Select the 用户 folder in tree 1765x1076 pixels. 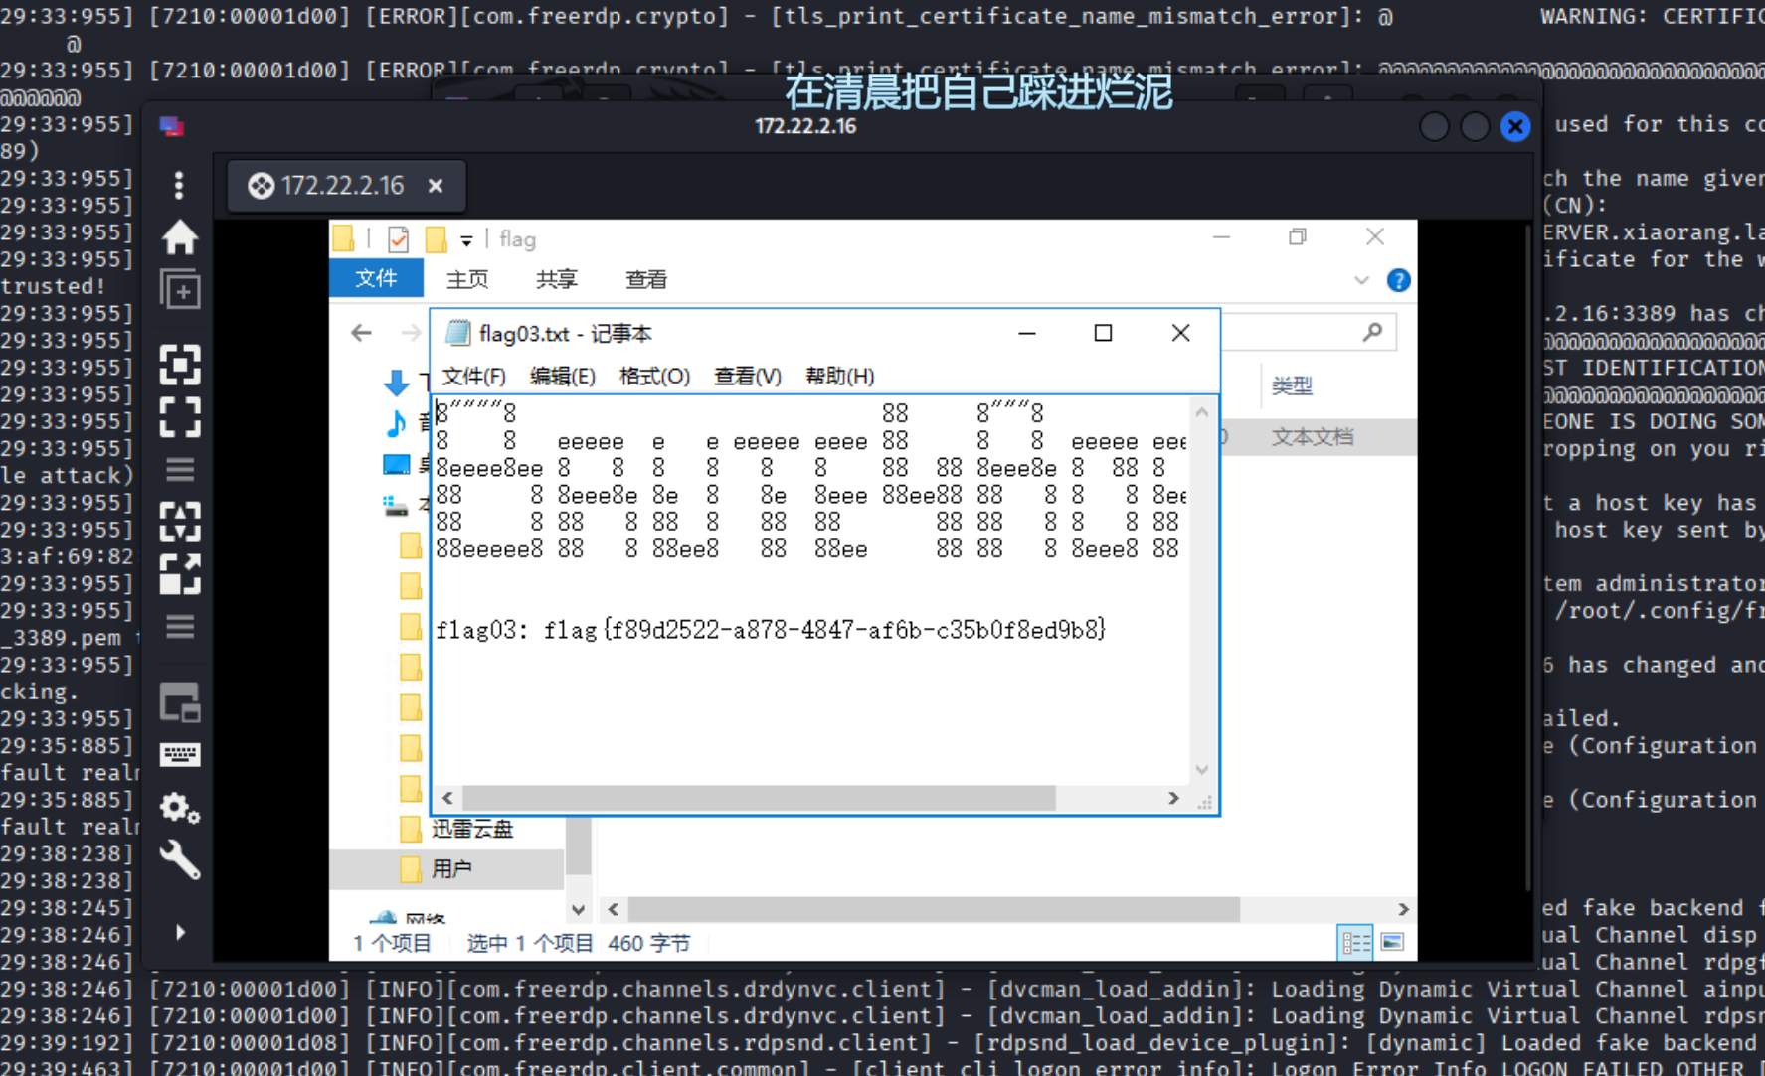[x=451, y=869]
